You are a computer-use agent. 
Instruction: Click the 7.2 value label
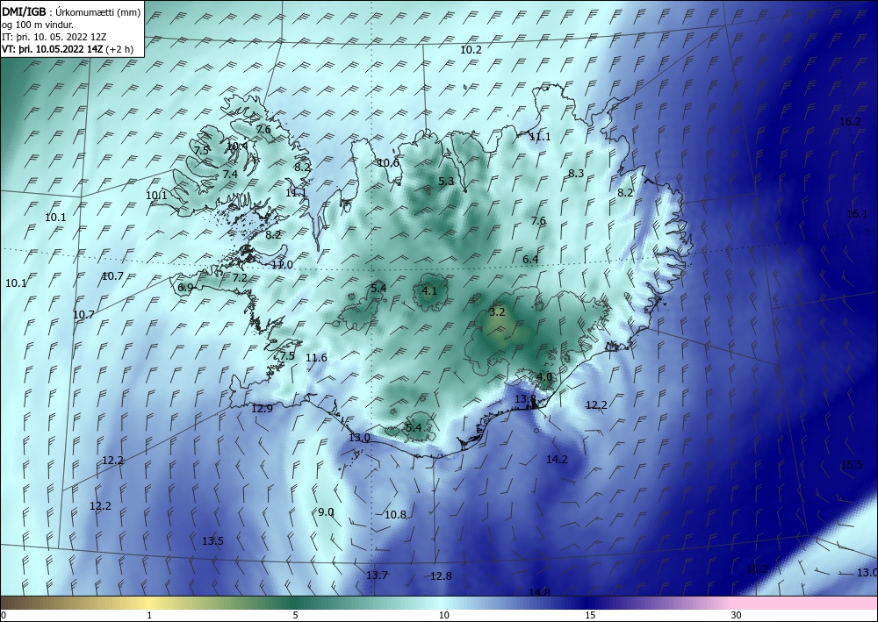[240, 278]
